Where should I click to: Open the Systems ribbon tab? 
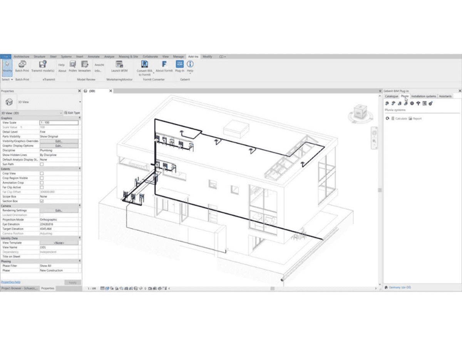click(66, 57)
